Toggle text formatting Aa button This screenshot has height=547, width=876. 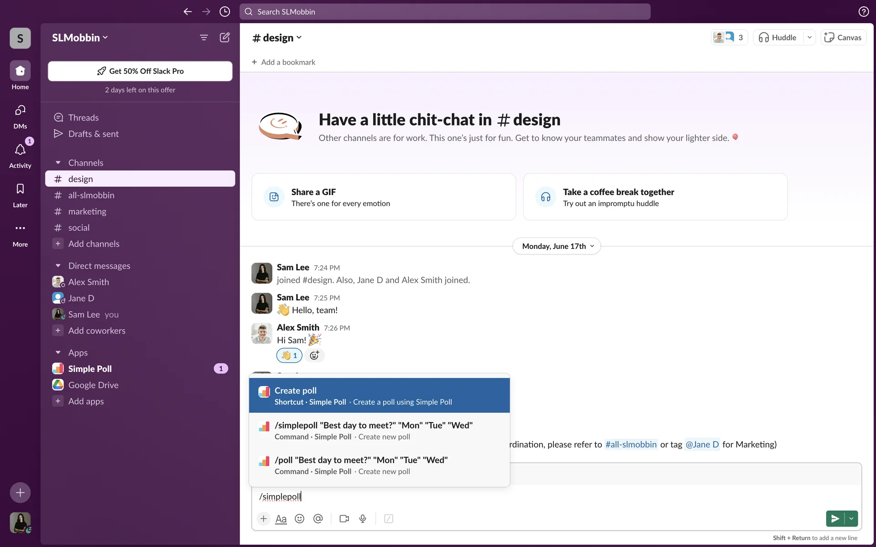click(x=281, y=519)
